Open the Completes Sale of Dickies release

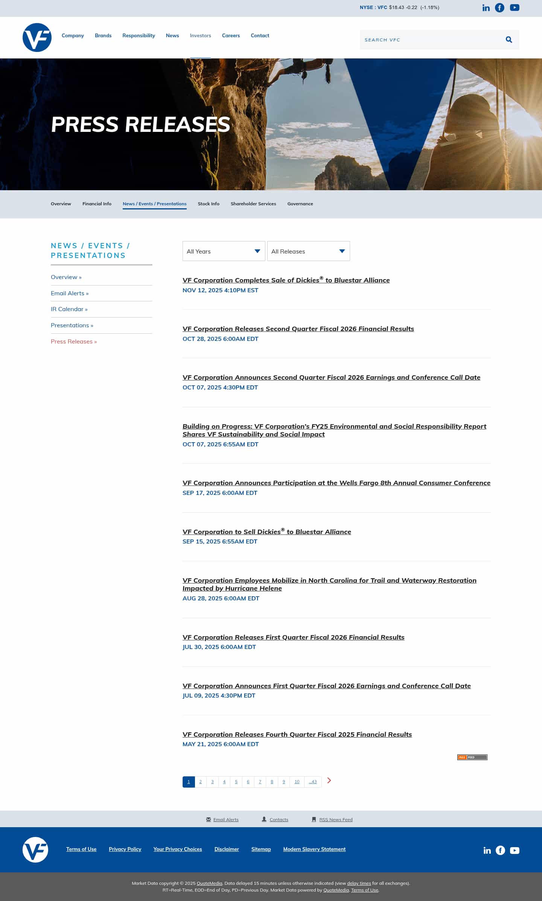click(286, 280)
